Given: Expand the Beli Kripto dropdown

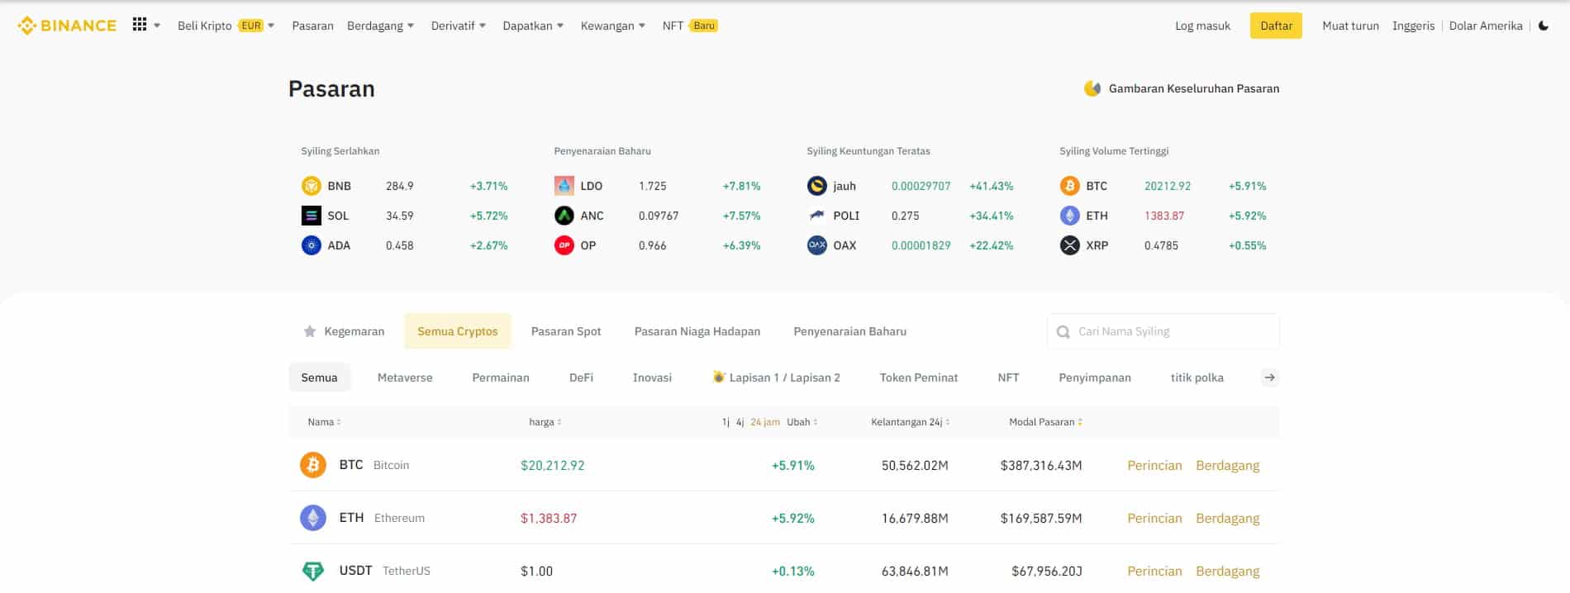Looking at the screenshot, I should coord(271,26).
